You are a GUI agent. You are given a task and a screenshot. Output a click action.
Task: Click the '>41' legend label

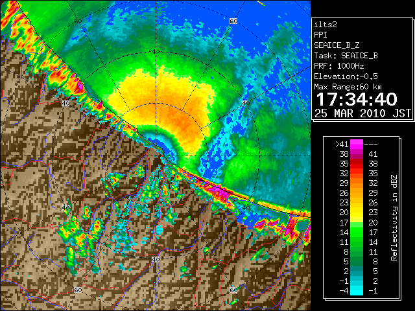[342, 144]
